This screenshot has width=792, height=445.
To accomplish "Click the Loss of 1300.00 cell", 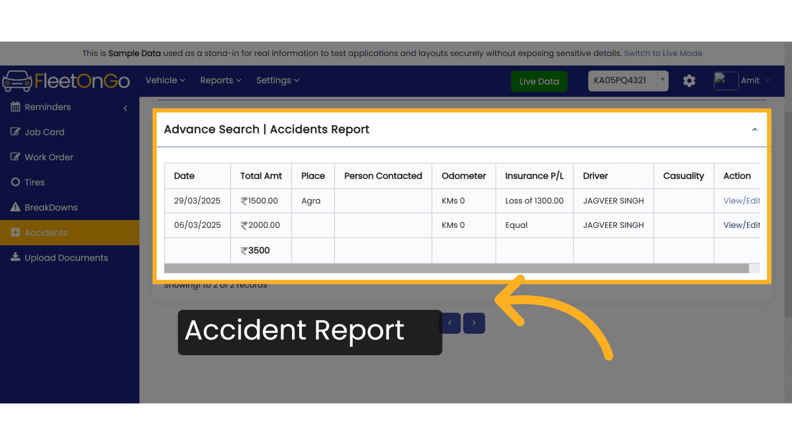I will coord(534,201).
